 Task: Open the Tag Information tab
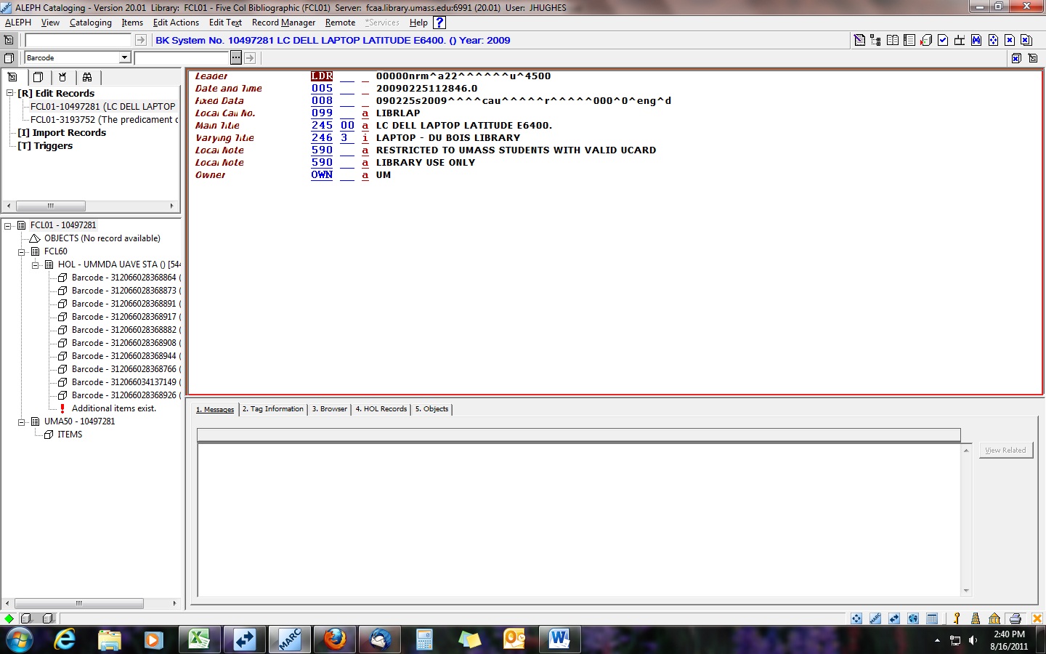(272, 409)
